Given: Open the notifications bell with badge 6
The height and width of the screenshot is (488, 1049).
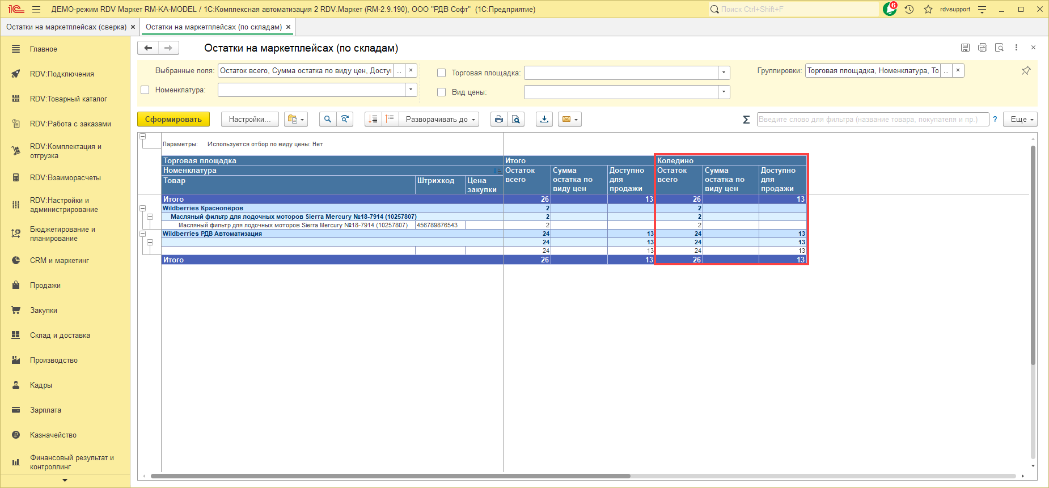Looking at the screenshot, I should click(890, 9).
